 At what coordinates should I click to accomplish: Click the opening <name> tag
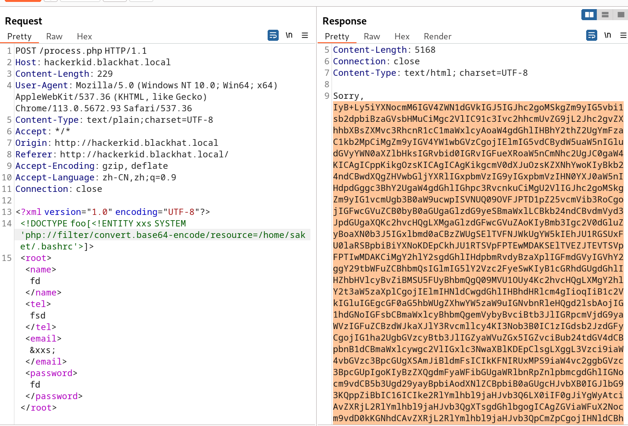click(x=41, y=270)
